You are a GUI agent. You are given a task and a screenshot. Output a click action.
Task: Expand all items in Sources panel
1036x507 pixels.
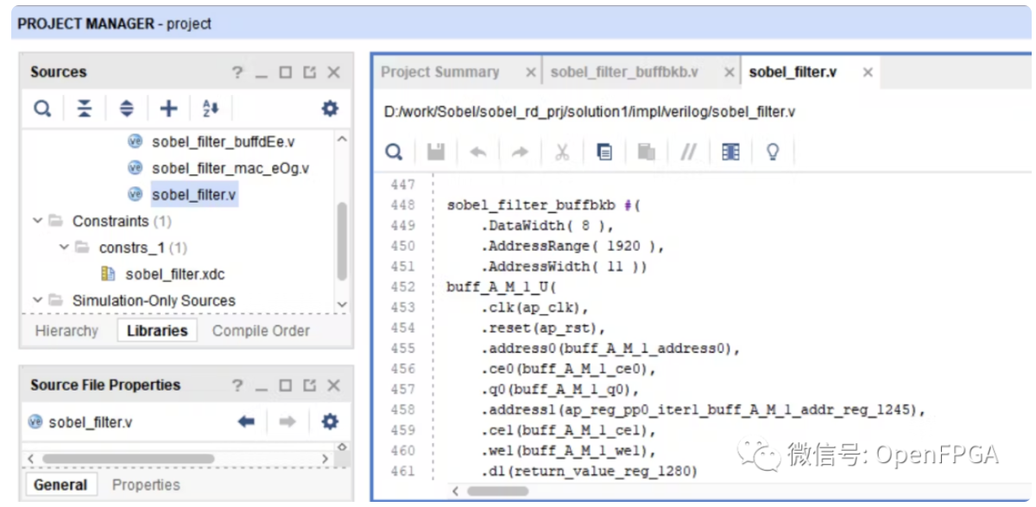tap(127, 109)
